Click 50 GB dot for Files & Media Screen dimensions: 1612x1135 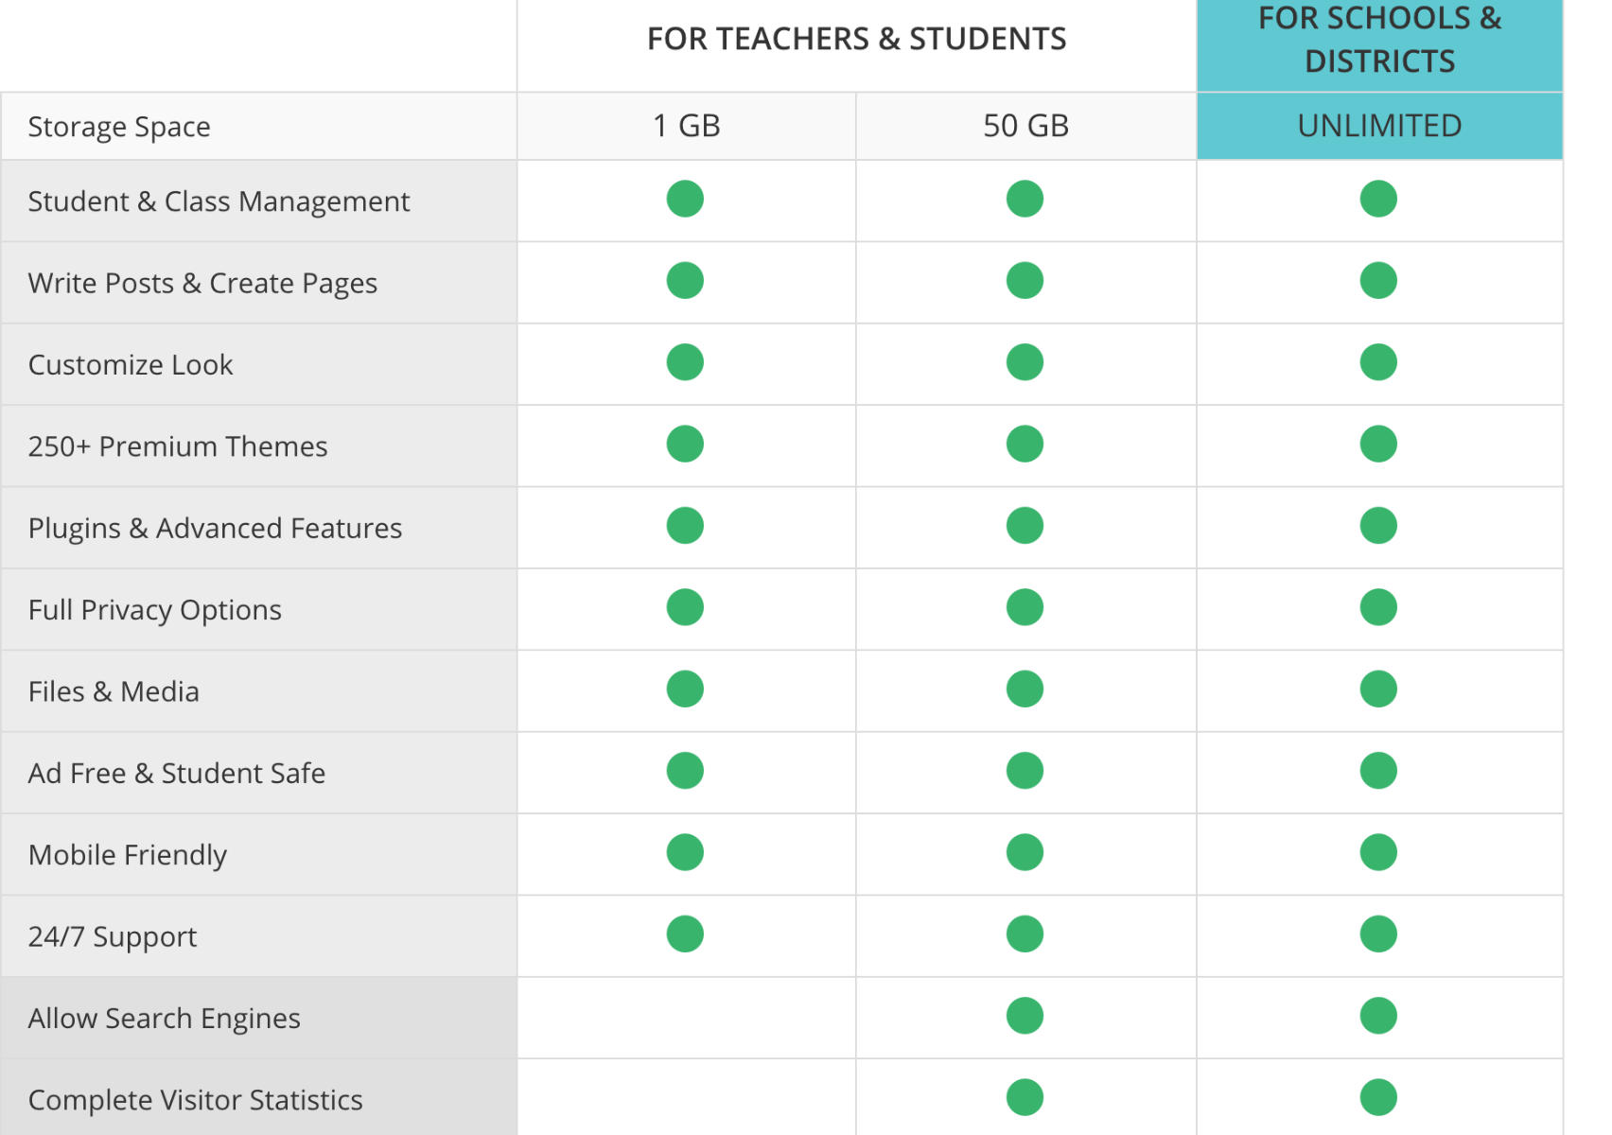(1025, 689)
